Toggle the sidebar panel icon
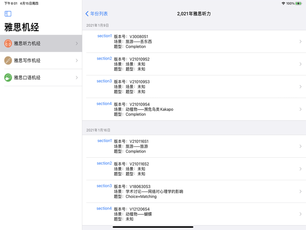The width and height of the screenshot is (306, 230). click(8, 14)
